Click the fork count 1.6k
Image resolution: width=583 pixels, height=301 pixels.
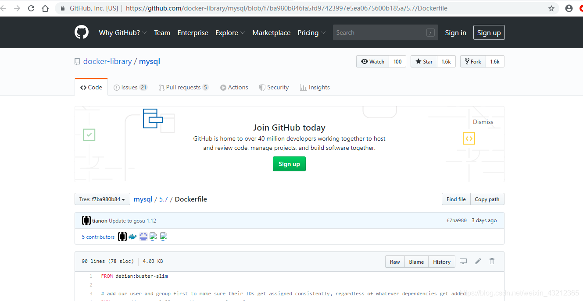(x=495, y=62)
